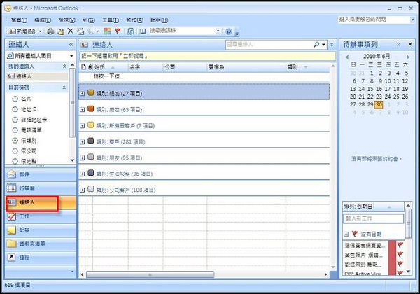Select the 依公司 view radio button
420x294 pixels.
[15, 150]
